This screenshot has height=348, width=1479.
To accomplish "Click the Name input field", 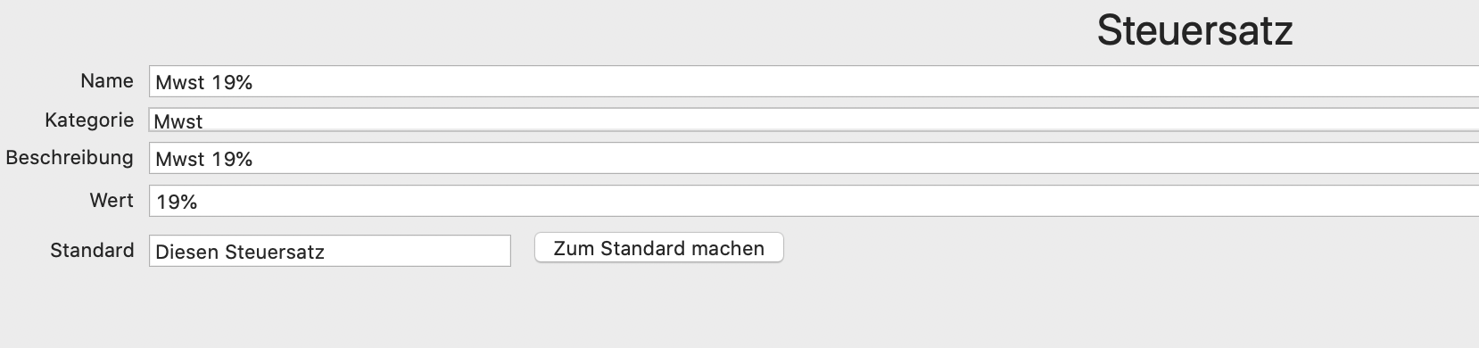I will pos(814,81).
